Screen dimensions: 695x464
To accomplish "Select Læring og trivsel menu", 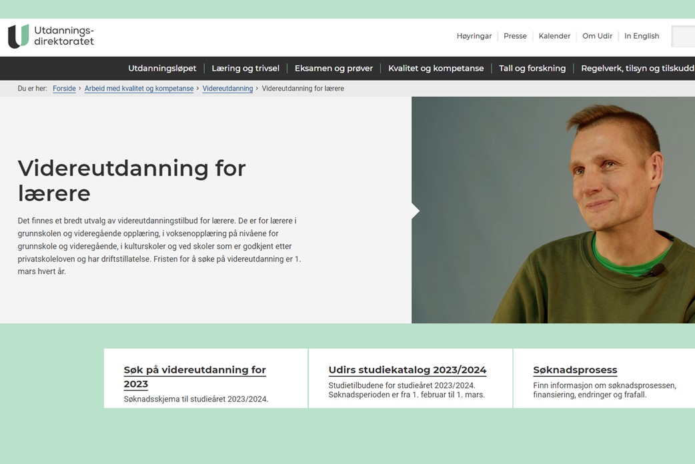I will click(x=245, y=68).
